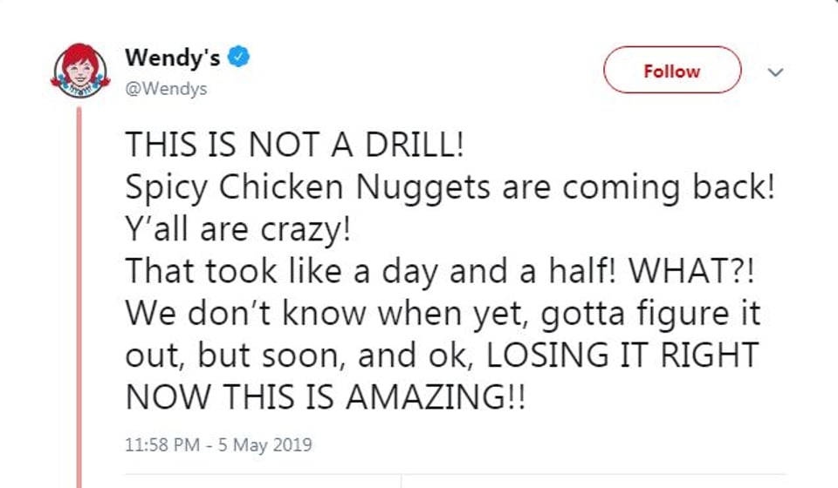Click the word "WHAT?!"
The image size is (838, 488).
tap(695, 272)
